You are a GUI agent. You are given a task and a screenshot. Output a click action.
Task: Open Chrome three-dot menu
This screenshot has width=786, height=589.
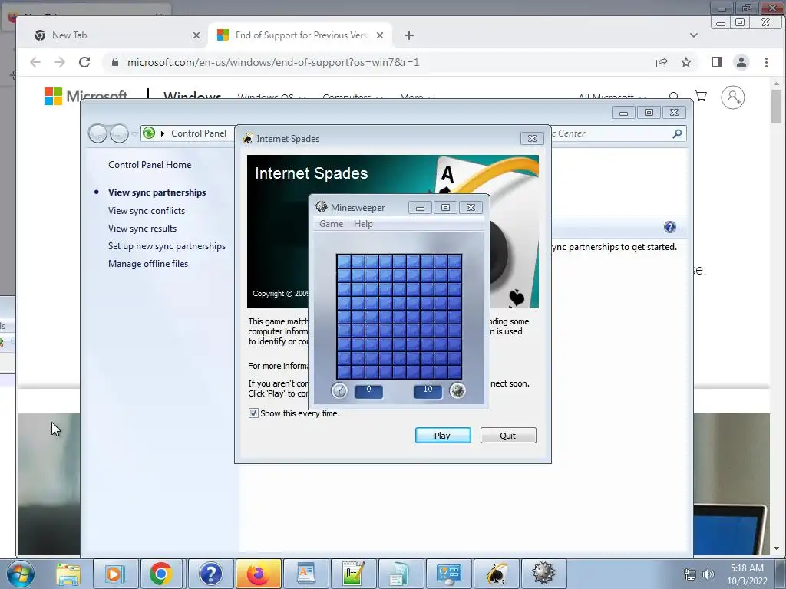(x=767, y=62)
